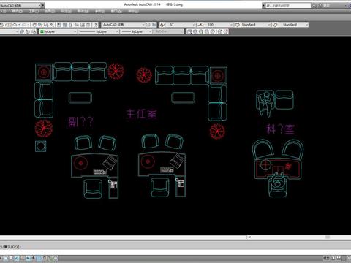Click the model button in status bar

326,258
